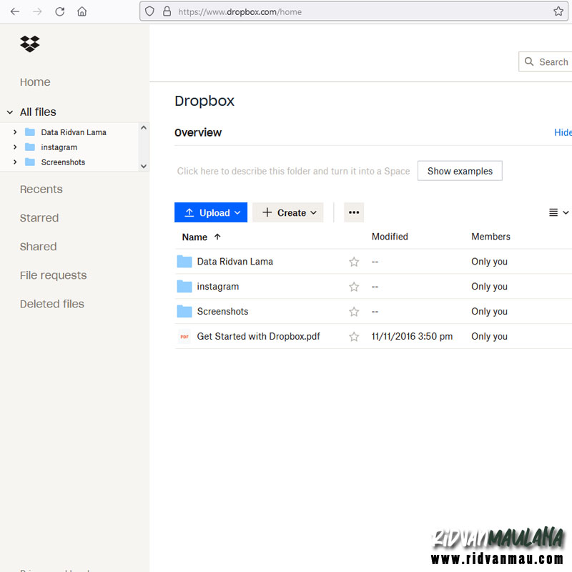Open Shared in the sidebar
572x572 pixels.
tap(38, 247)
